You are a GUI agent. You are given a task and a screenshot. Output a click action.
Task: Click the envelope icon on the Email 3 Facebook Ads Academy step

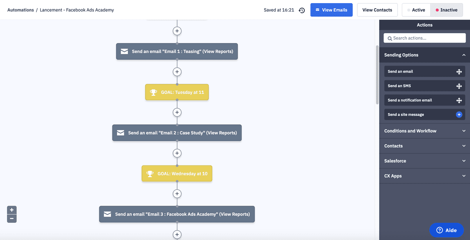(x=107, y=214)
